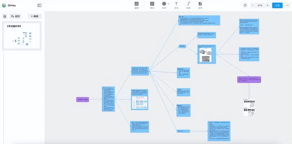The height and width of the screenshot is (144, 292).
Task: Expand the shape tool dropdown arrow
Action: (169, 4)
